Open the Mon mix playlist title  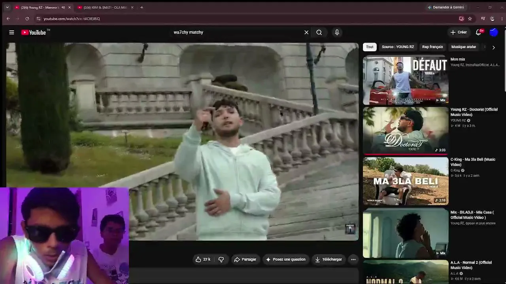[458, 60]
